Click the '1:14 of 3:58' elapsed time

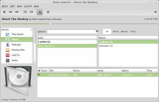[151, 19]
